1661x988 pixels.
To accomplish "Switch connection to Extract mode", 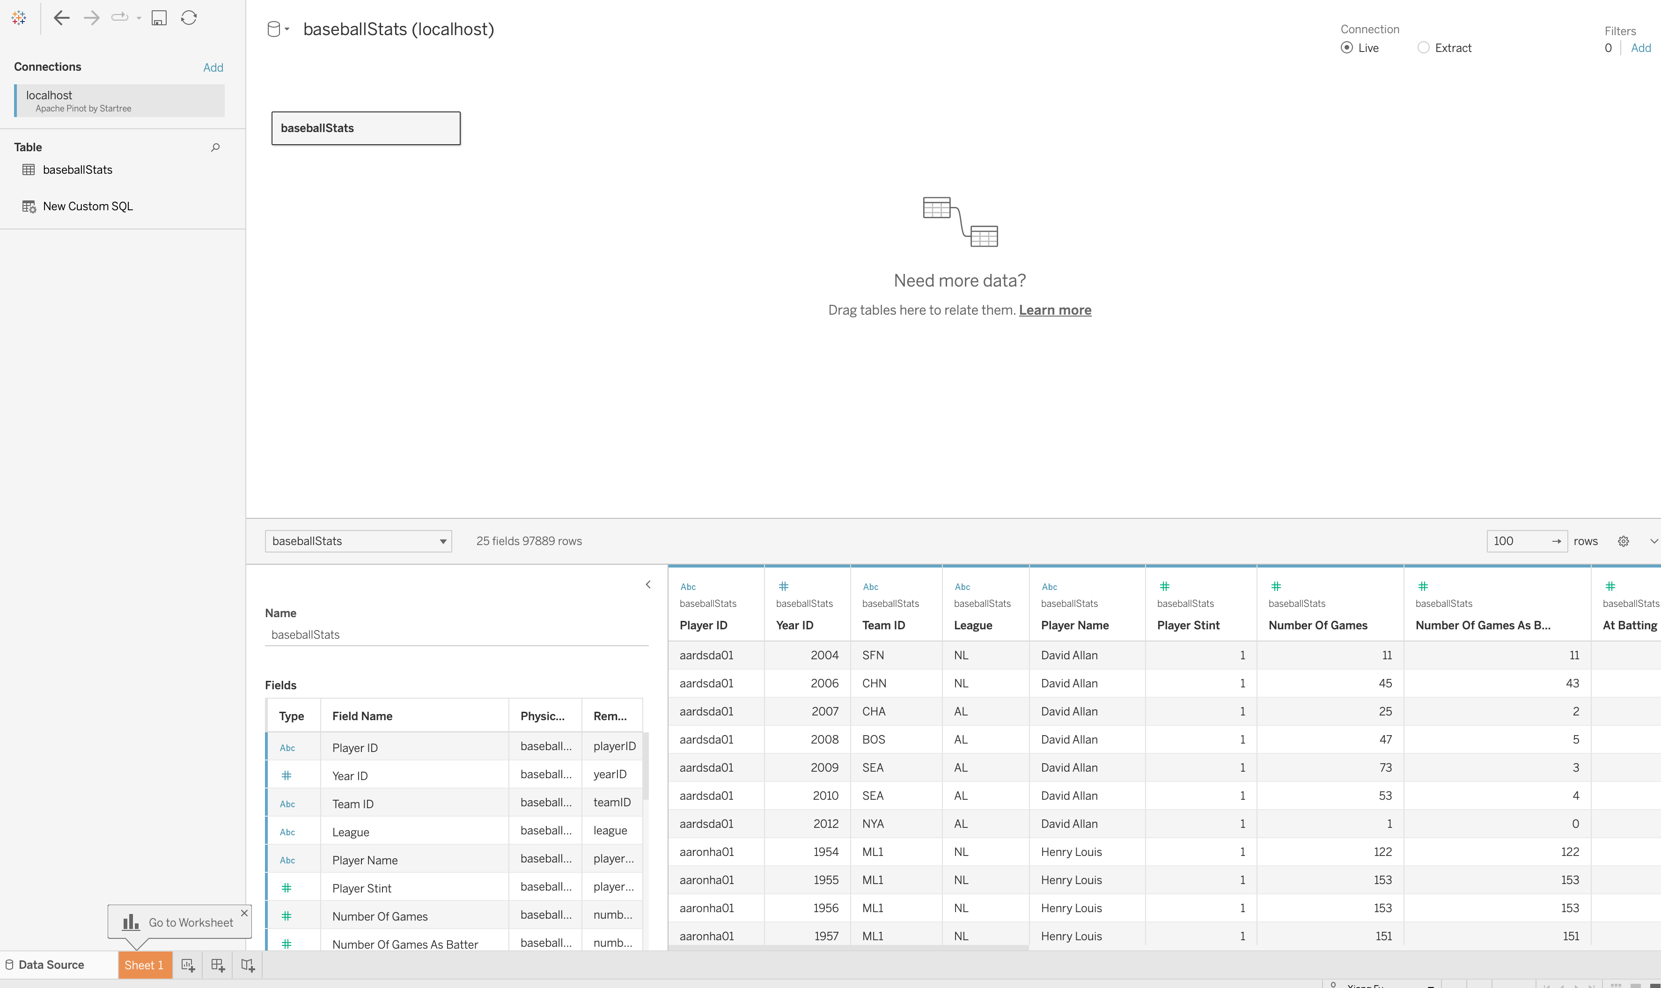I will pyautogui.click(x=1424, y=47).
